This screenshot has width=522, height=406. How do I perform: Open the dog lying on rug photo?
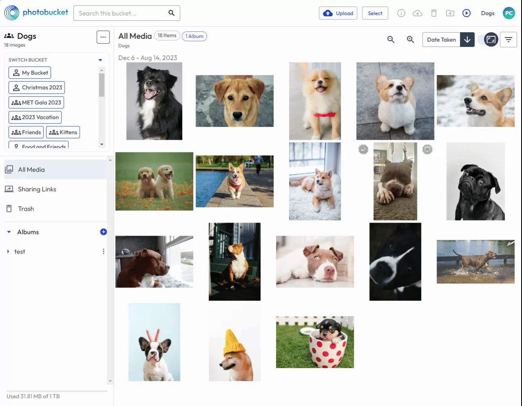[x=395, y=181]
